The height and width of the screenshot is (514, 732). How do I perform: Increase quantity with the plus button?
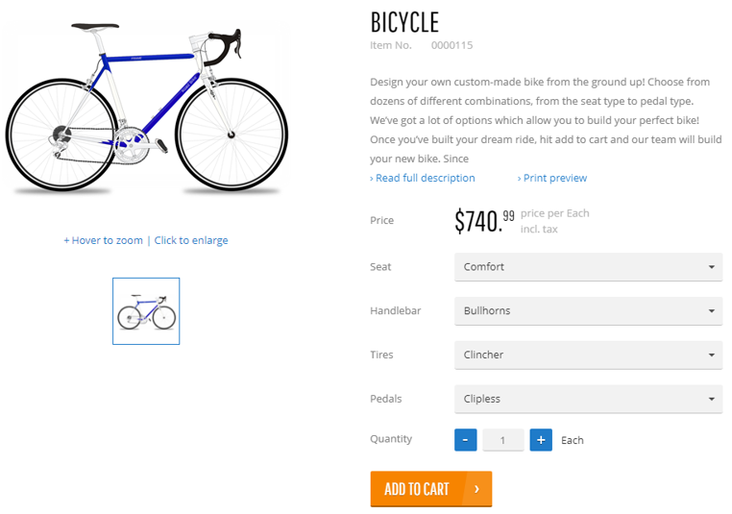[541, 440]
